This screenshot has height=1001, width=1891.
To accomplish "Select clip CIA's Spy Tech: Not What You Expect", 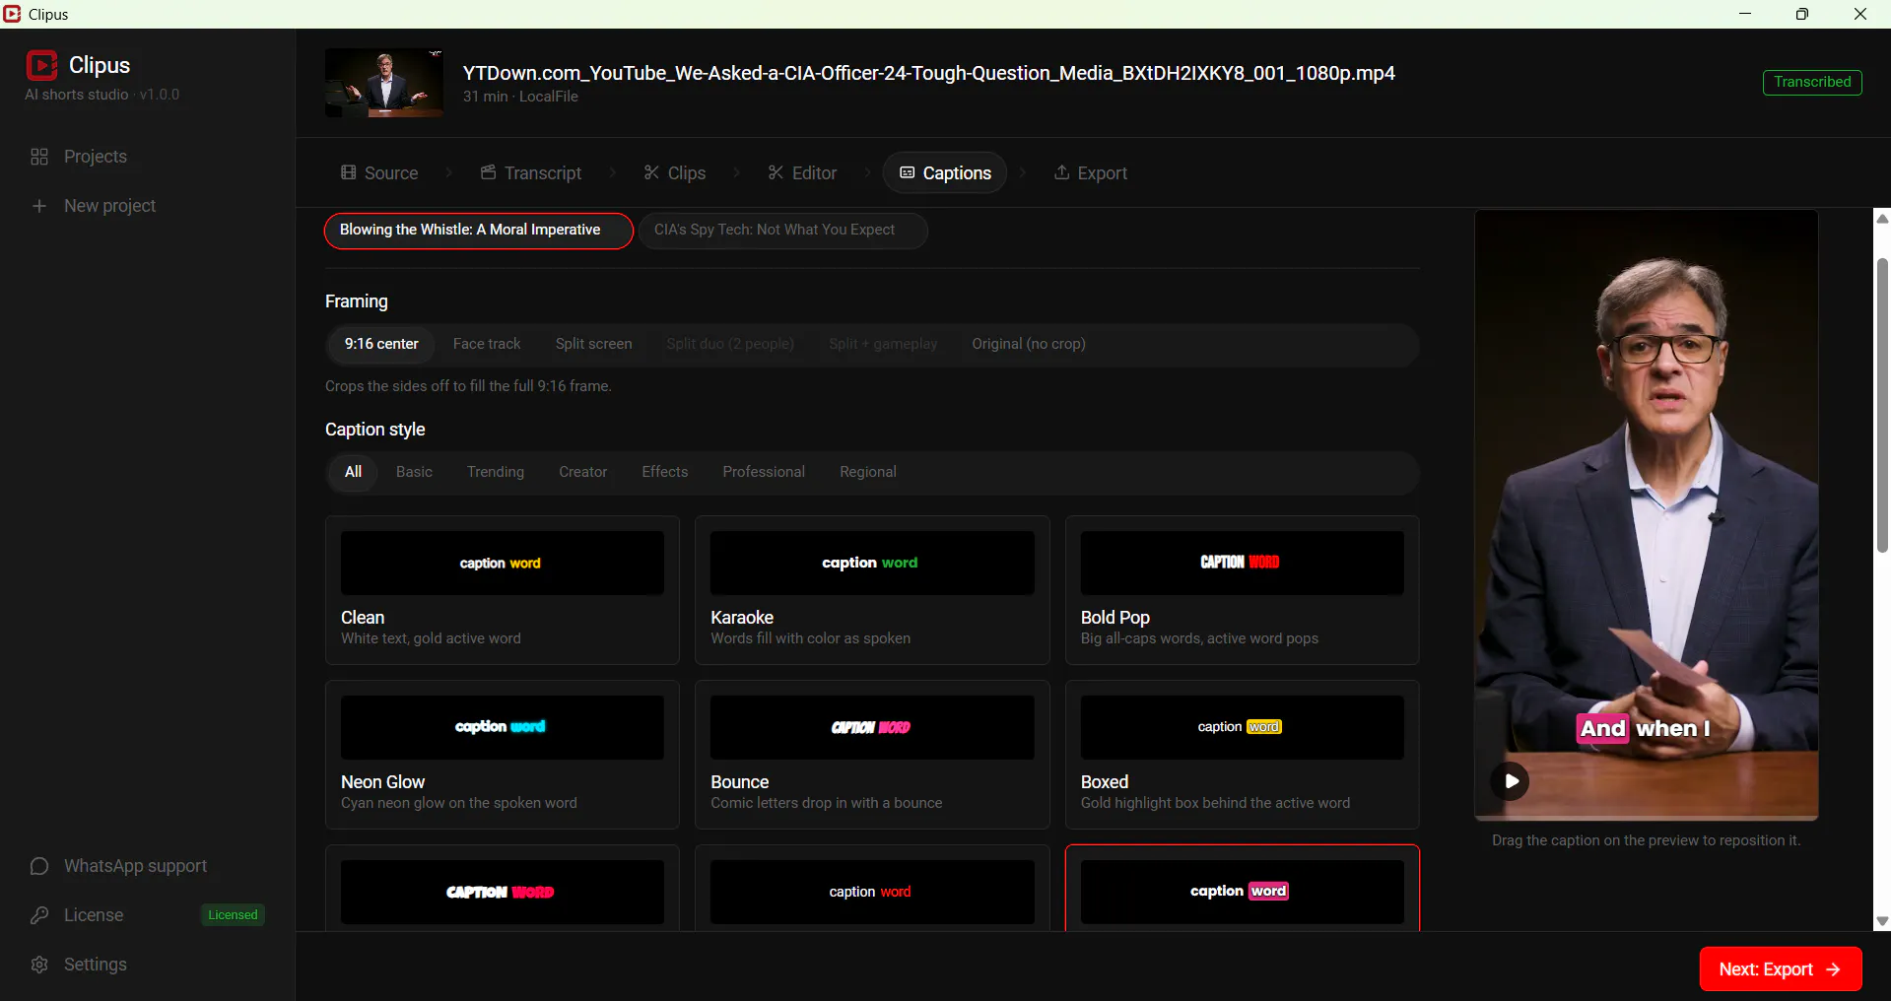I will click(x=782, y=231).
